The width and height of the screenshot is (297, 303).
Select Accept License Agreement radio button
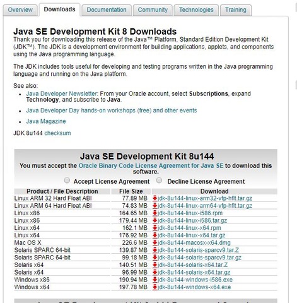tap(67, 181)
